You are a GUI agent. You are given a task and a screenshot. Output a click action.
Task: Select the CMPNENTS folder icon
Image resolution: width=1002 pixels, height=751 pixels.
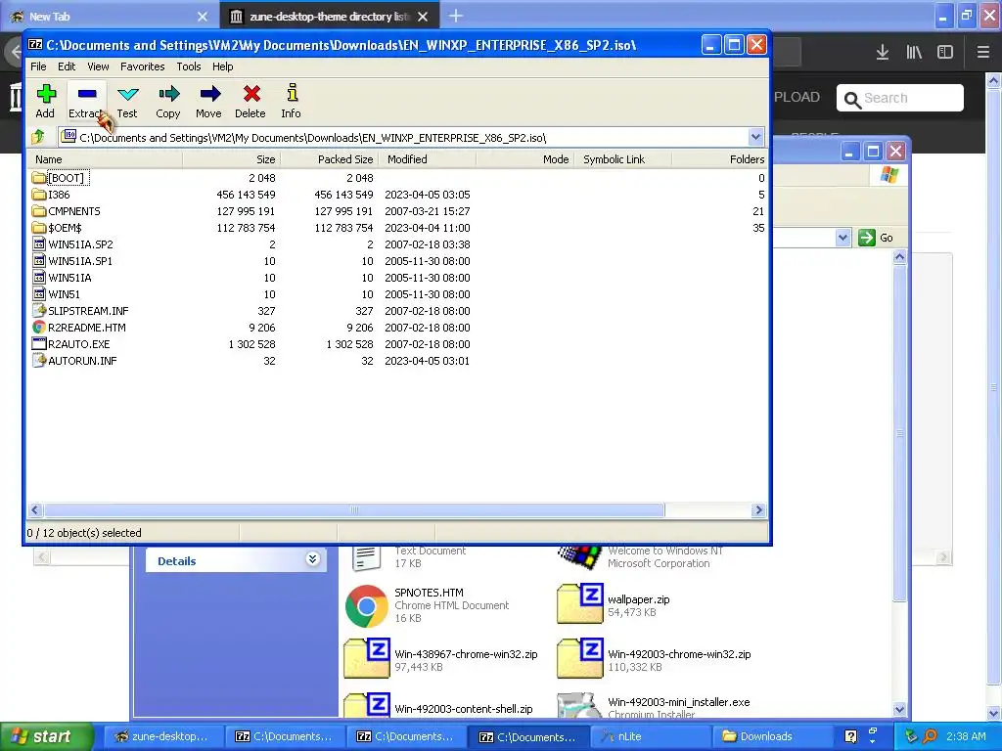(39, 211)
